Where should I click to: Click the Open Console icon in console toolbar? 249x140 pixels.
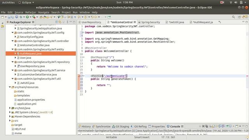(237, 126)
